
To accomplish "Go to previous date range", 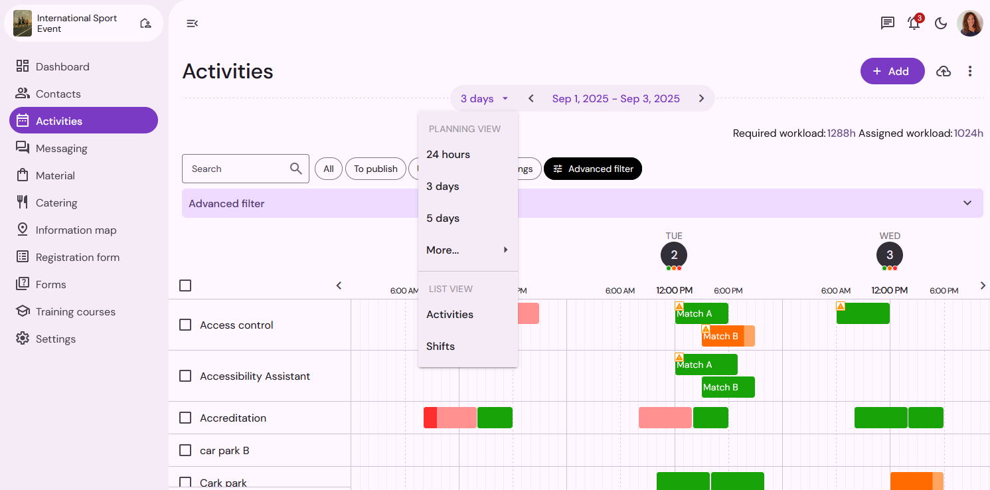I will pos(531,98).
